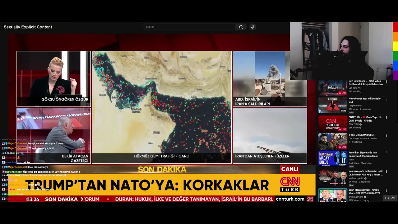This screenshot has width=398, height=224.
Task: Click '875 watching' under Lofi Tone Art
Action: [355, 91]
